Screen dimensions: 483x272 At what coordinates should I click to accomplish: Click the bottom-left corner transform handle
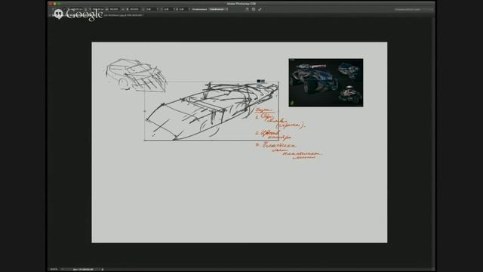(144, 141)
